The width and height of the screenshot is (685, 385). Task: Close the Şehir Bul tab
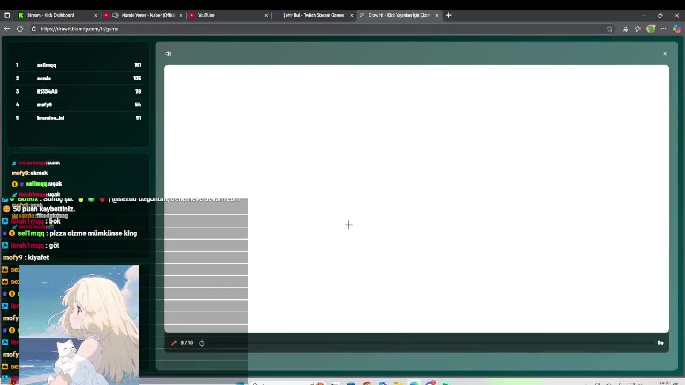(352, 15)
